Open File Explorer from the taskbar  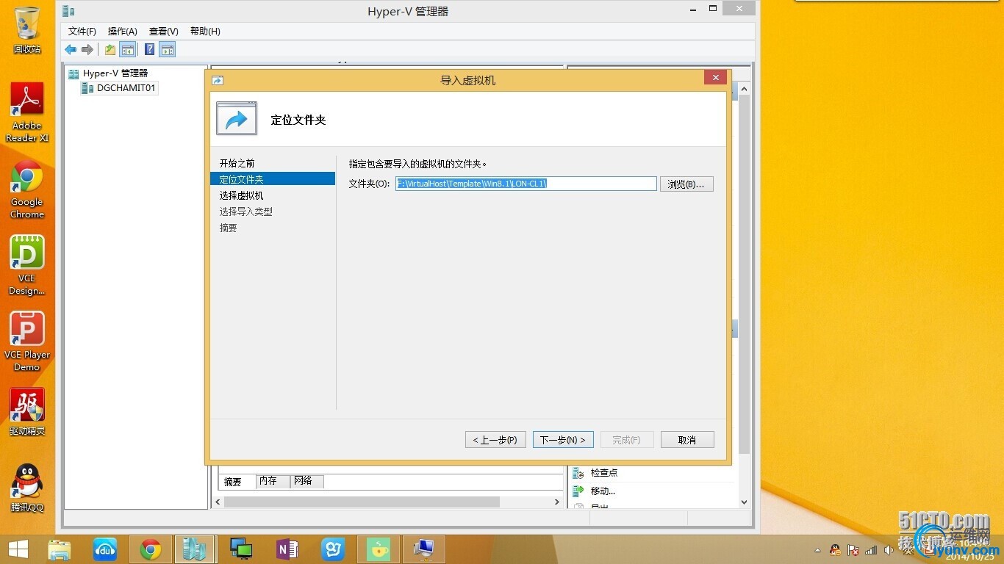pos(60,549)
